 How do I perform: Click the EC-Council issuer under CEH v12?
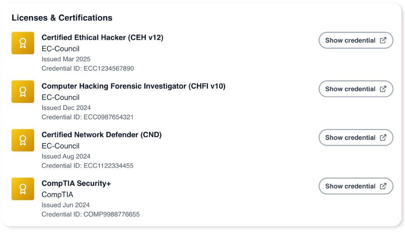(x=61, y=49)
